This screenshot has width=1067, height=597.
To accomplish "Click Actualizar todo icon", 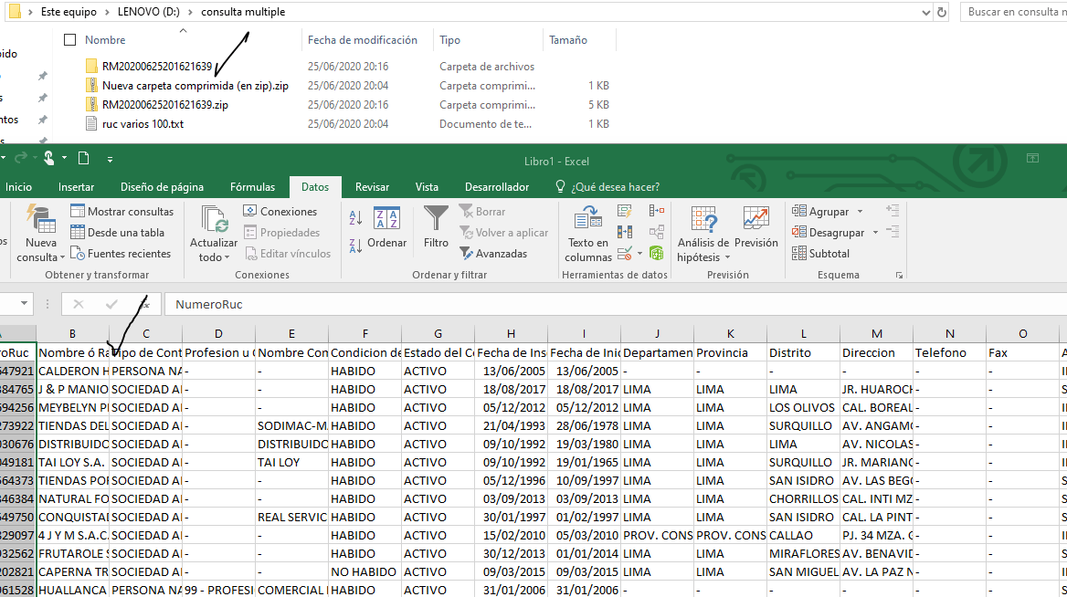I will 214,220.
